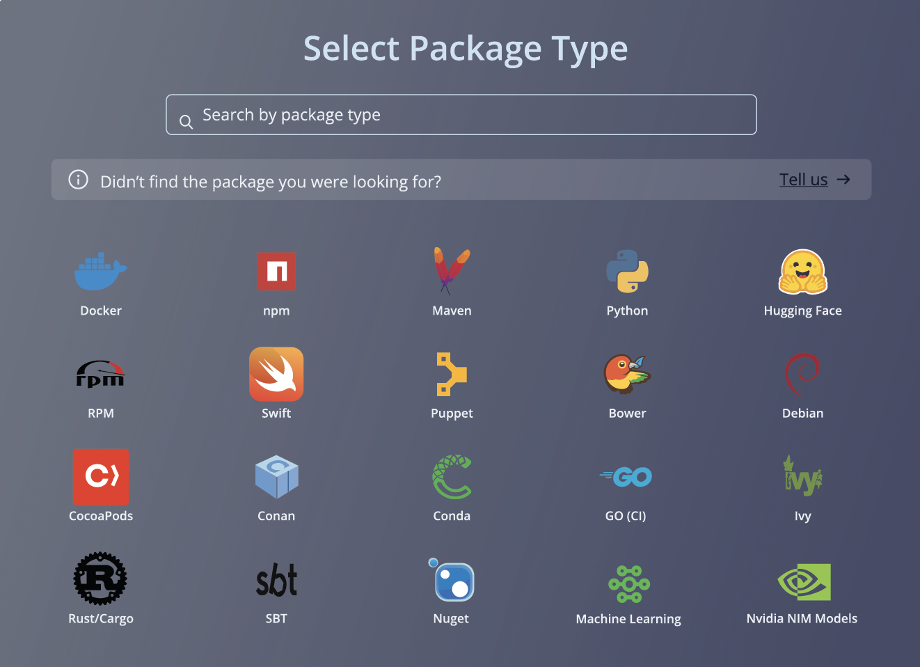Image resolution: width=920 pixels, height=667 pixels.
Task: Pick the Puppet package type
Action: [452, 374]
